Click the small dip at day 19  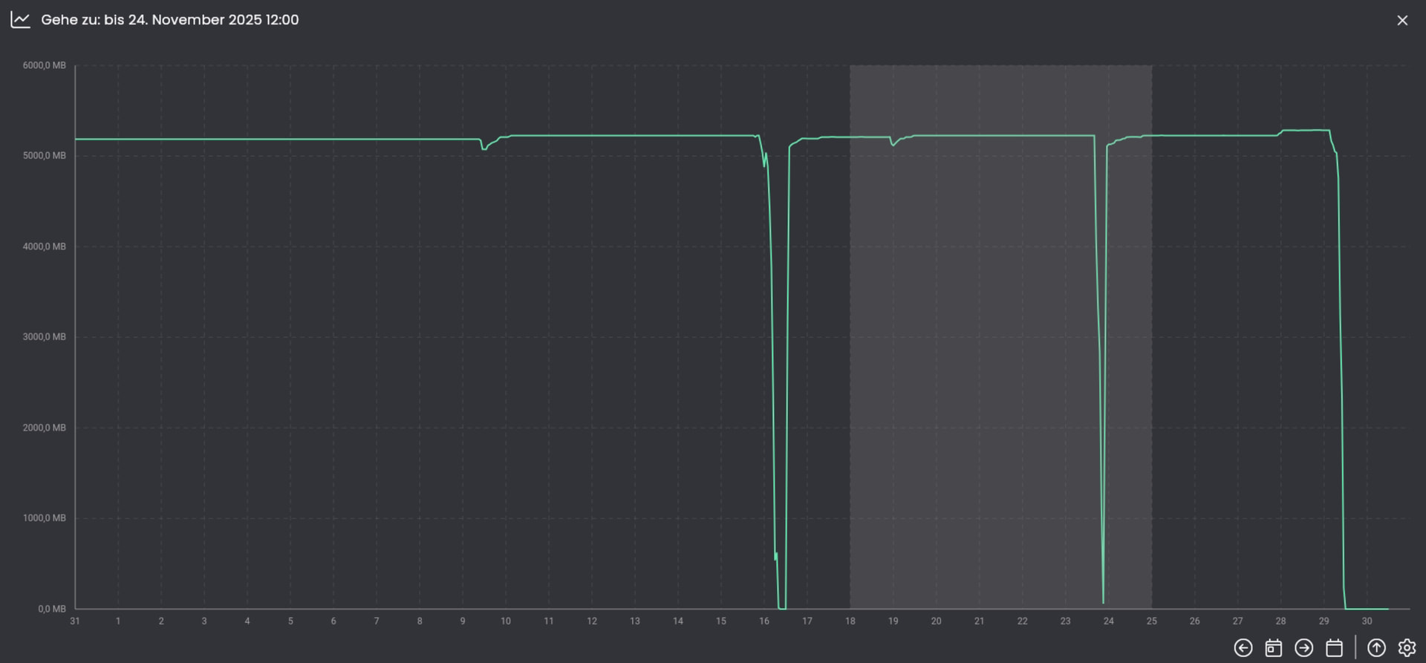pos(893,144)
